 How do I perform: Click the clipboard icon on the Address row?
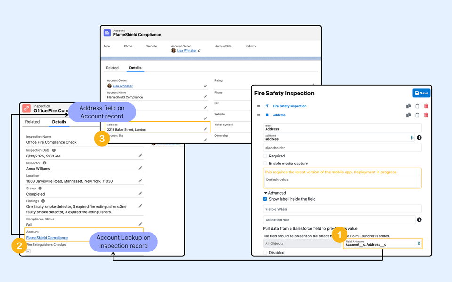417,115
